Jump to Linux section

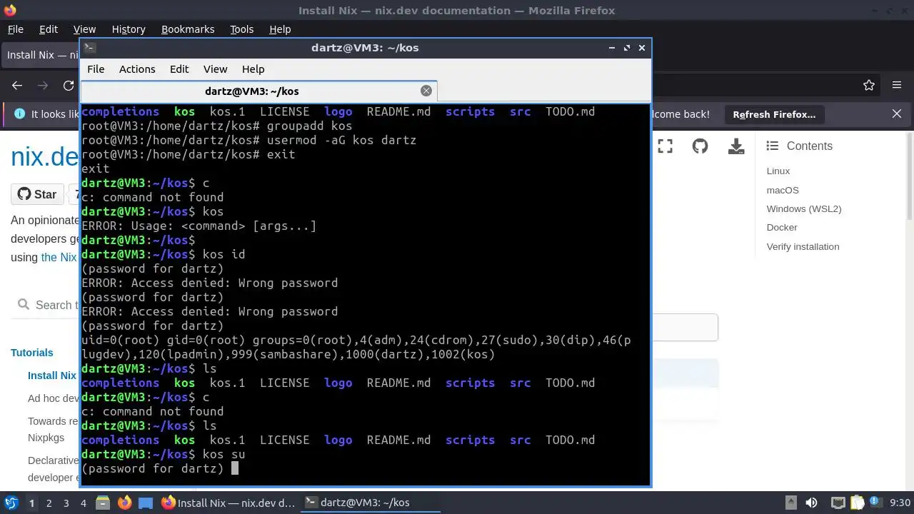778,171
